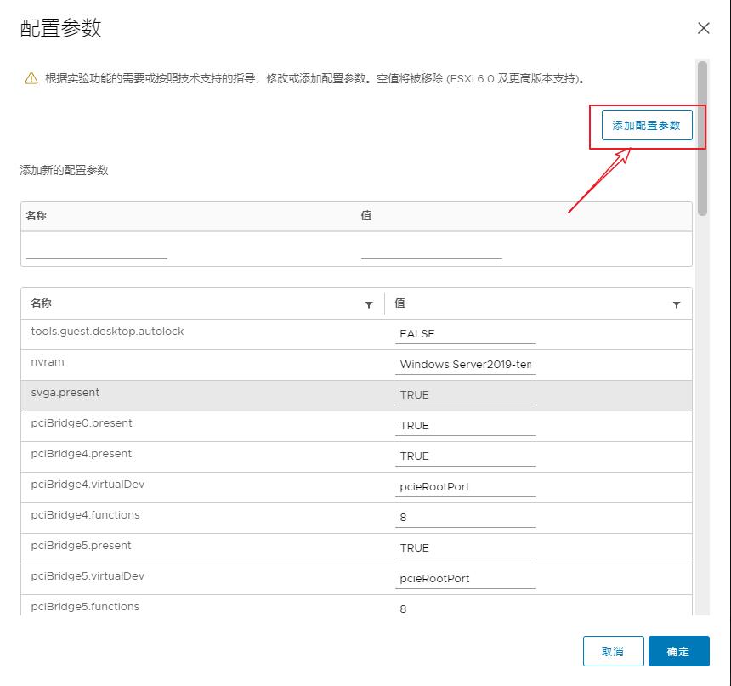This screenshot has height=686, width=731.
Task: Click the new parameter 值 input field
Action: pos(431,250)
